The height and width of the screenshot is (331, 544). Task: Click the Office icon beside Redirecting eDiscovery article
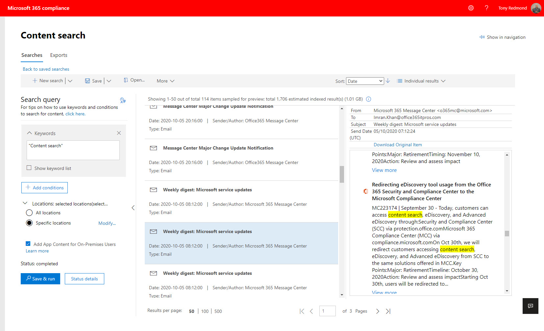pos(365,191)
